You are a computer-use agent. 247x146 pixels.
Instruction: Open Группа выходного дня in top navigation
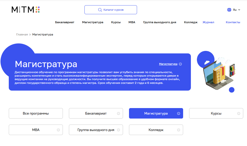[x=160, y=22]
